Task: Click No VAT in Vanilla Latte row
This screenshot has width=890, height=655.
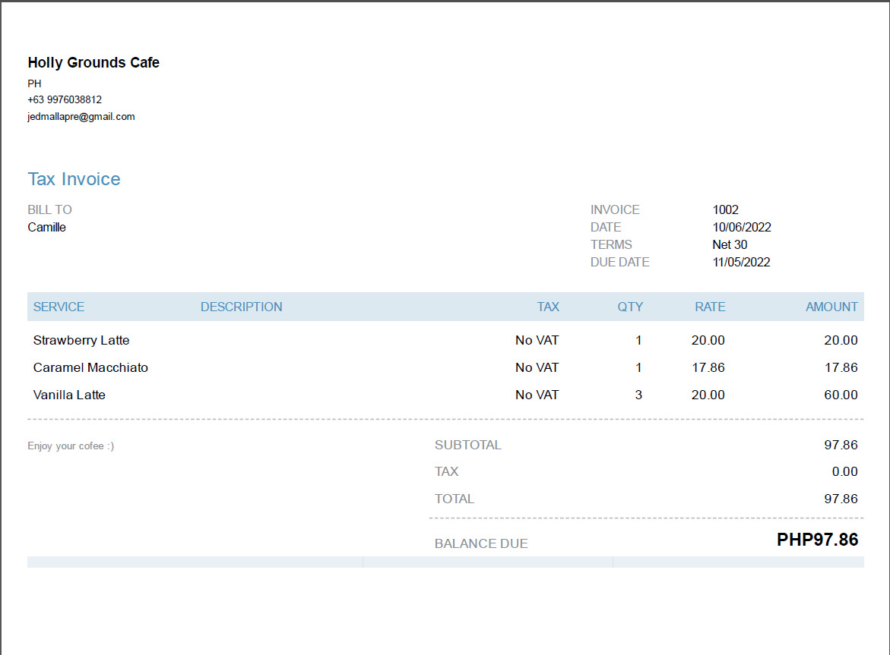Action: tap(537, 395)
